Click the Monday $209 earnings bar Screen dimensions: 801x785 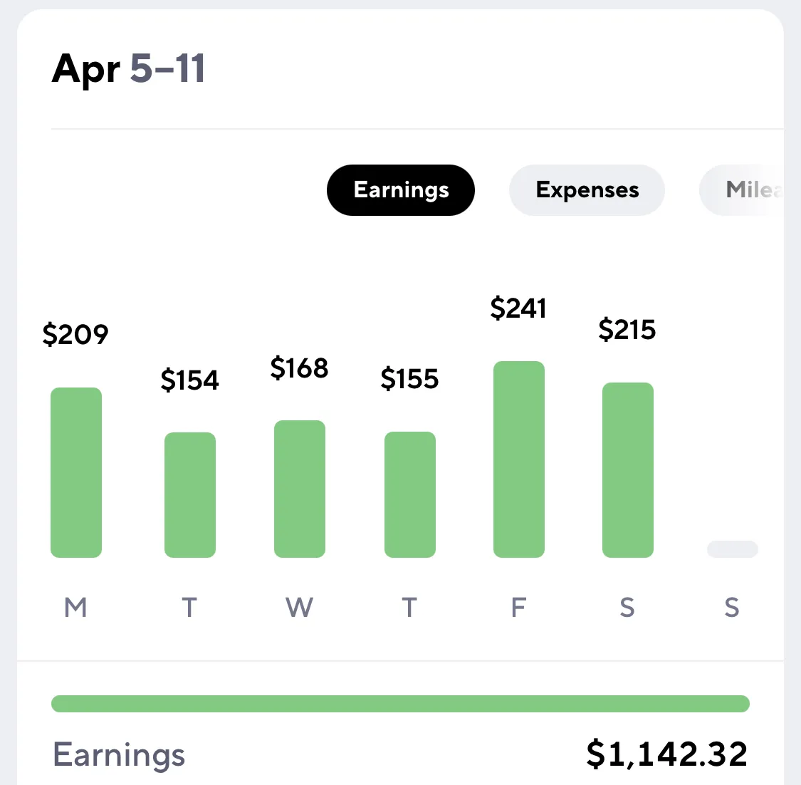(76, 472)
